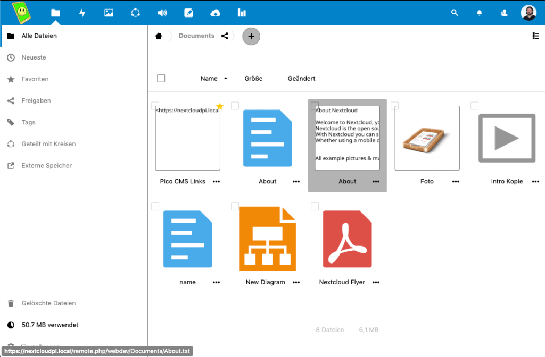Click the search magnifier icon
The width and height of the screenshot is (545, 357).
(x=455, y=13)
